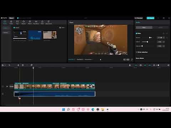Click the Volume value field
Image resolution: width=171 pixels, height=128 pixels.
pyautogui.click(x=160, y=38)
